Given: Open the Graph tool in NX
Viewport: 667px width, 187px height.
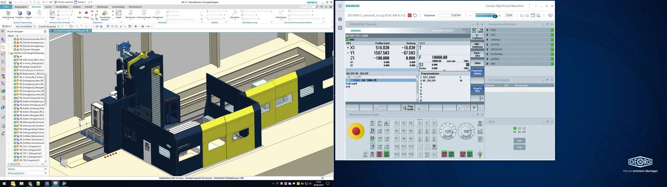Looking at the screenshot, I should tap(118, 14).
